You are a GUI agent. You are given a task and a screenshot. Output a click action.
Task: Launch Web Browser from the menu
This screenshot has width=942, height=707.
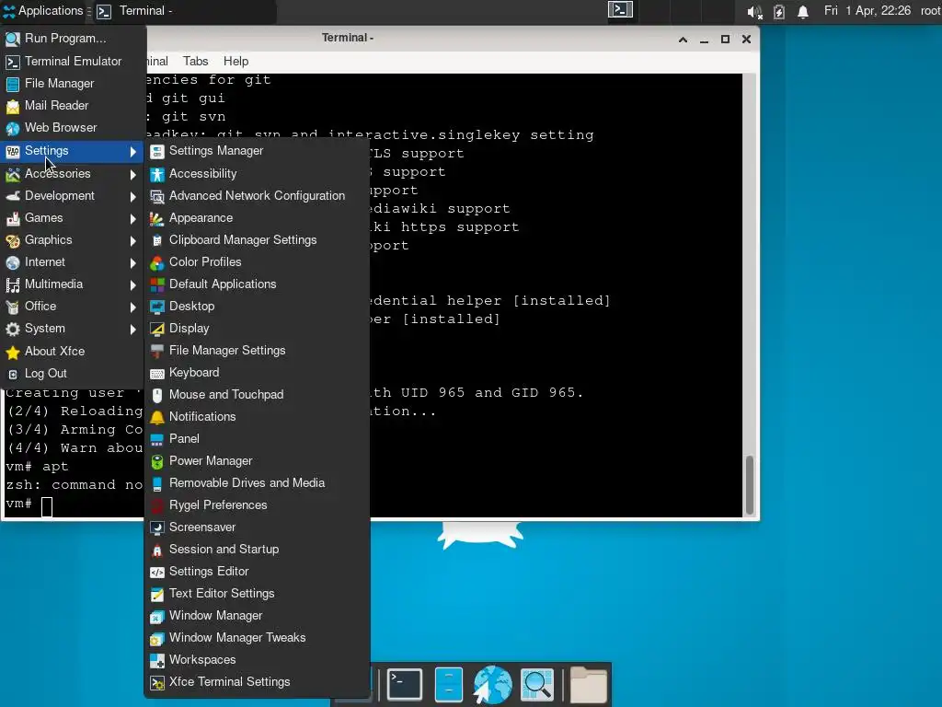[73, 128]
